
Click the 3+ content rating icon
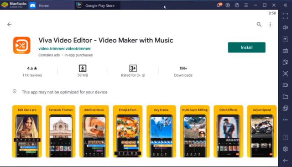pos(133,68)
